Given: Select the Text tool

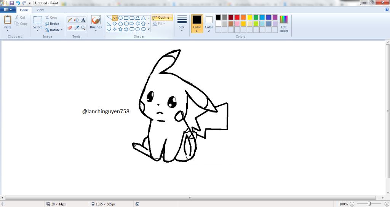Looking at the screenshot, I should [83, 20].
